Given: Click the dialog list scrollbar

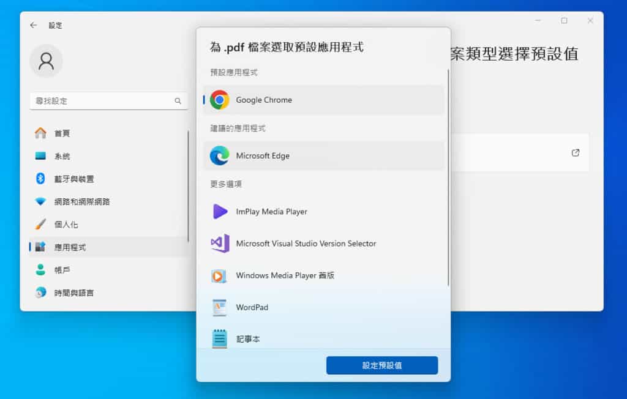Looking at the screenshot, I should (x=448, y=177).
